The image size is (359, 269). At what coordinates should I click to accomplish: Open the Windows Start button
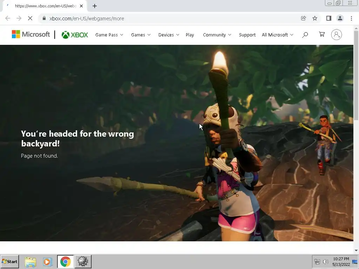click(x=9, y=261)
